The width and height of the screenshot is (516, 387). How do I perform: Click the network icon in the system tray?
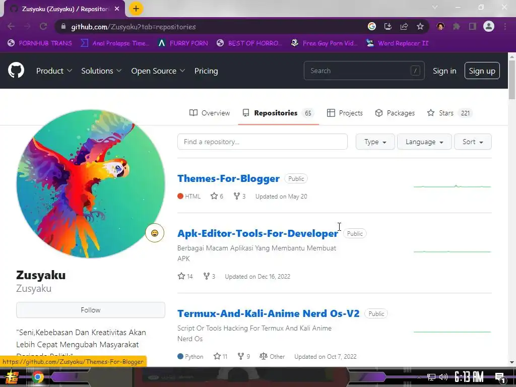click(431, 377)
